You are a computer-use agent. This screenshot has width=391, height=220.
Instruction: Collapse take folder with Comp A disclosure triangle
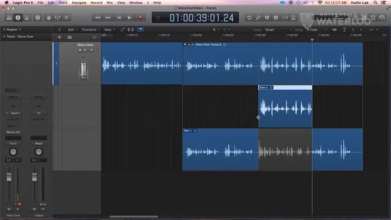185,45
